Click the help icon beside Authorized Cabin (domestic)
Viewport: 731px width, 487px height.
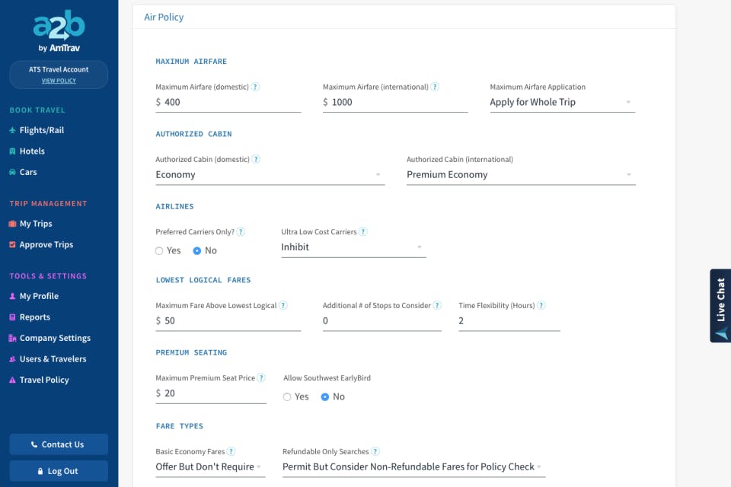(257, 160)
